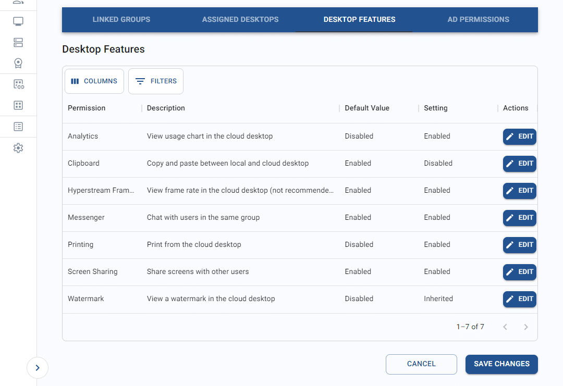Save changes with the SAVE CHANGES button
Screen dimensions: 563x386
coord(501,364)
